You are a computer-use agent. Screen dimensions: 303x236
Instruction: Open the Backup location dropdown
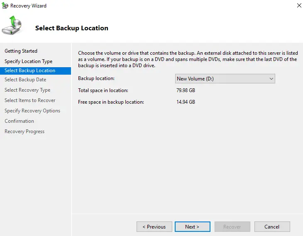pyautogui.click(x=225, y=79)
